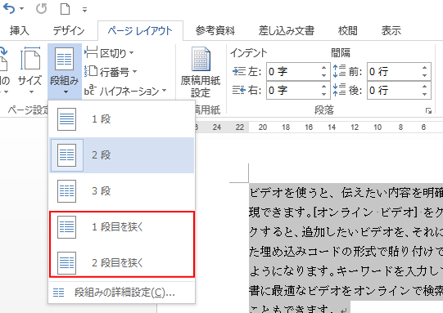Screen dimensions: 443x313
Task: Click the spacing before 前 icon
Action: (339, 71)
